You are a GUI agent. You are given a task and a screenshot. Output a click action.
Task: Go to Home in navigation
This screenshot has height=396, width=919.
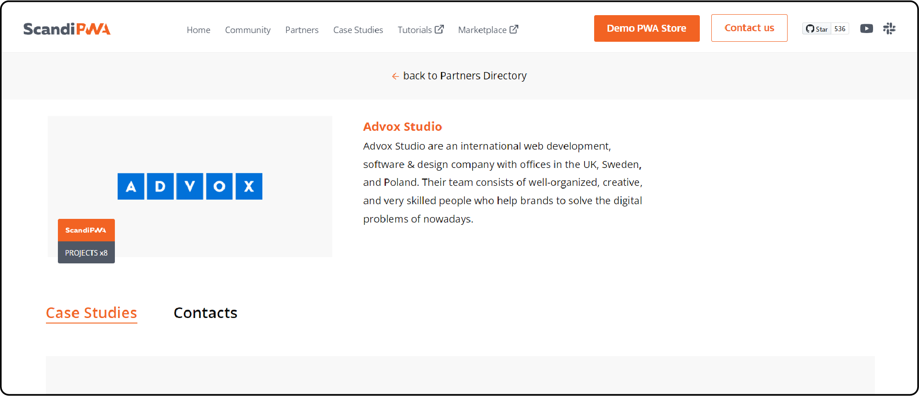point(199,30)
